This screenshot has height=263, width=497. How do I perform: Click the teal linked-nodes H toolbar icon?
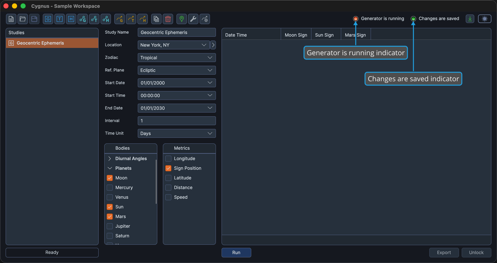(x=106, y=19)
